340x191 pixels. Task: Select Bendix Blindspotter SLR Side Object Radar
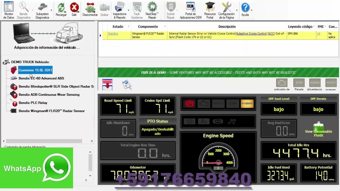pos(56,86)
